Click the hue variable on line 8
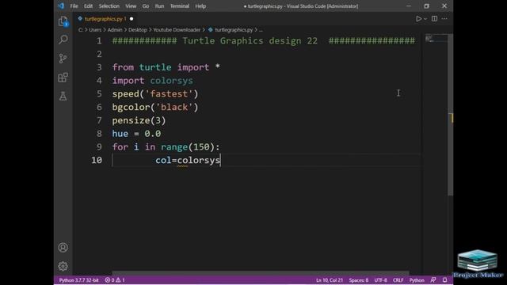Image resolution: width=507 pixels, height=285 pixels. click(120, 134)
